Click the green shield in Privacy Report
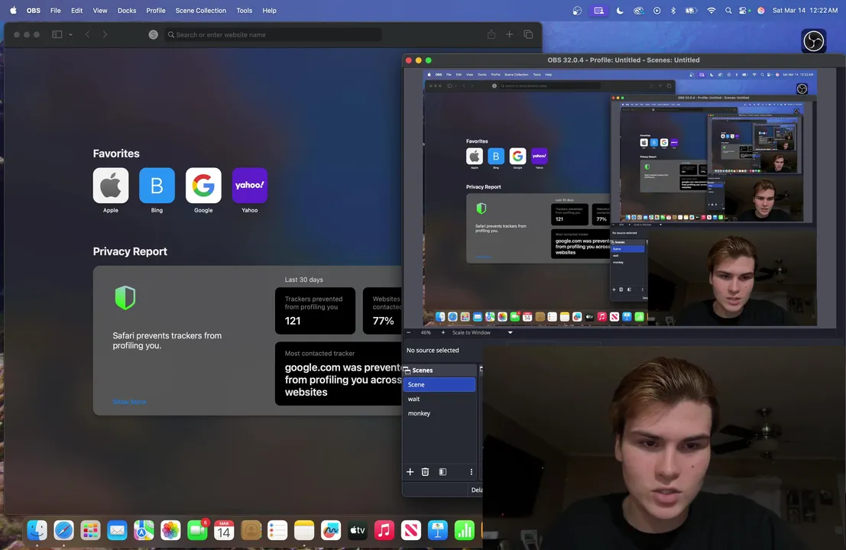The height and width of the screenshot is (550, 846). pos(125,298)
